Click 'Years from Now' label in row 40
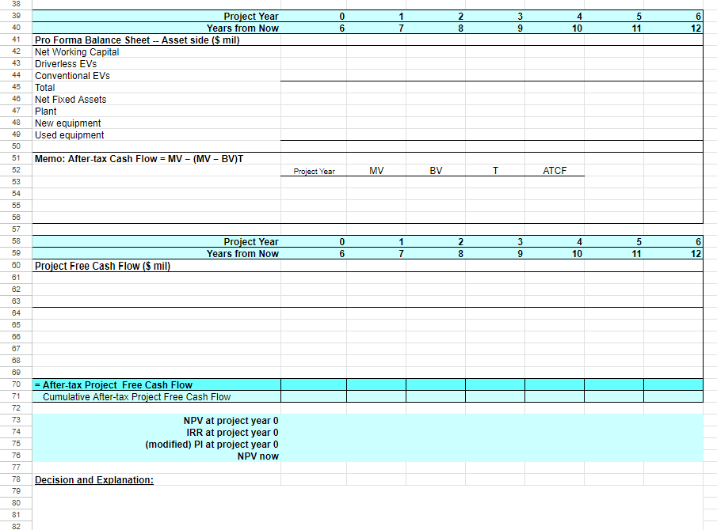717x530 pixels. [x=242, y=28]
